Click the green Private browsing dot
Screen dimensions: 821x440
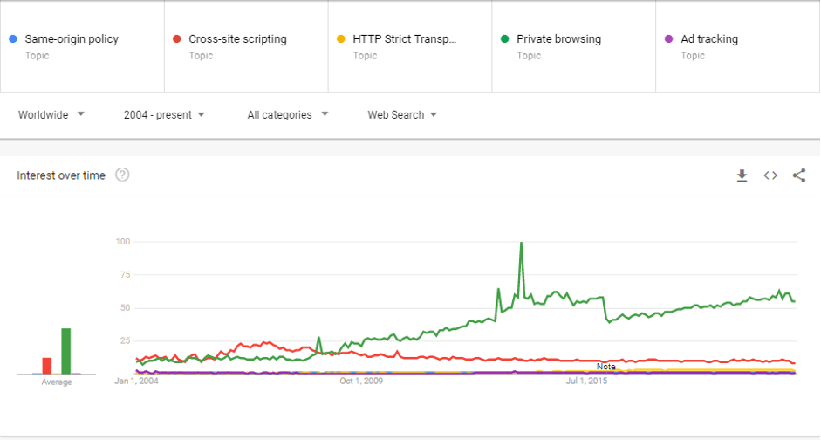point(505,39)
